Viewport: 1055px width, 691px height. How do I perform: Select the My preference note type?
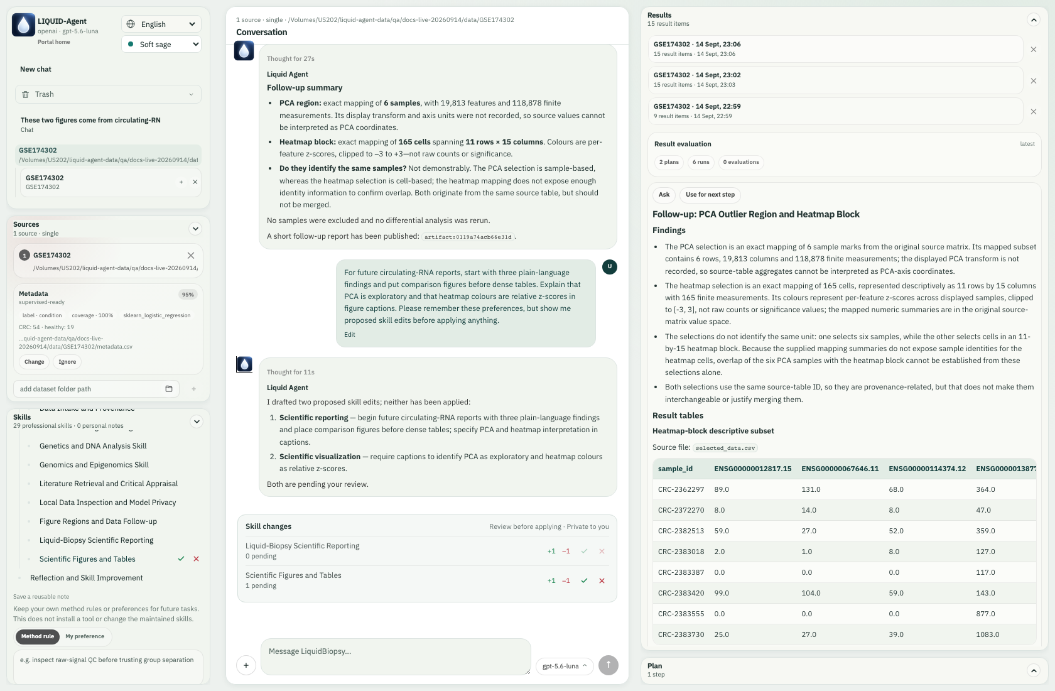coord(85,636)
